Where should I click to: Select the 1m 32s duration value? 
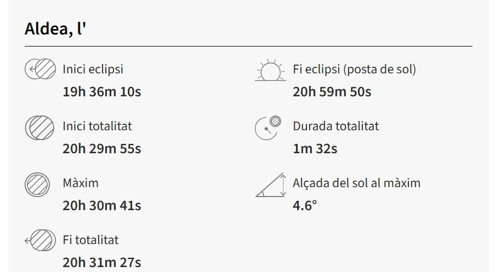[315, 148]
